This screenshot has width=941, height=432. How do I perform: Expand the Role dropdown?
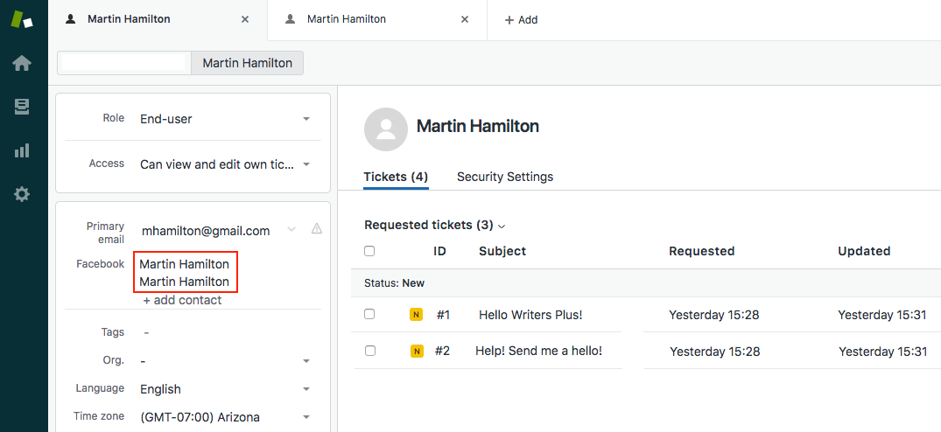click(306, 119)
